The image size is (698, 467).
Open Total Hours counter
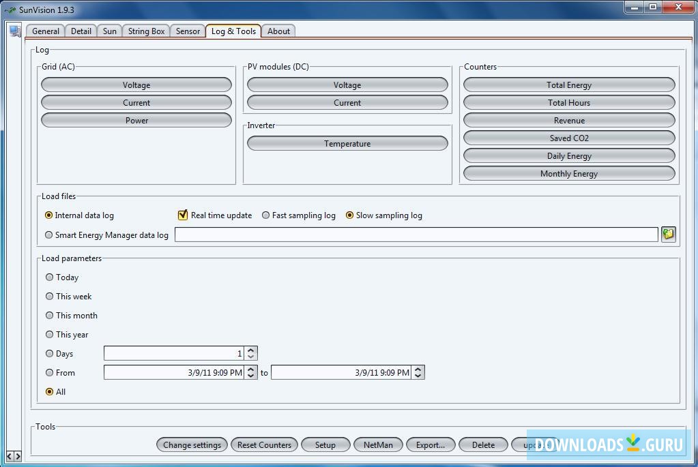click(569, 103)
